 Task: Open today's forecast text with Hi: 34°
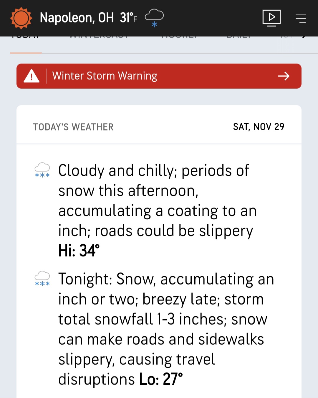pos(156,210)
